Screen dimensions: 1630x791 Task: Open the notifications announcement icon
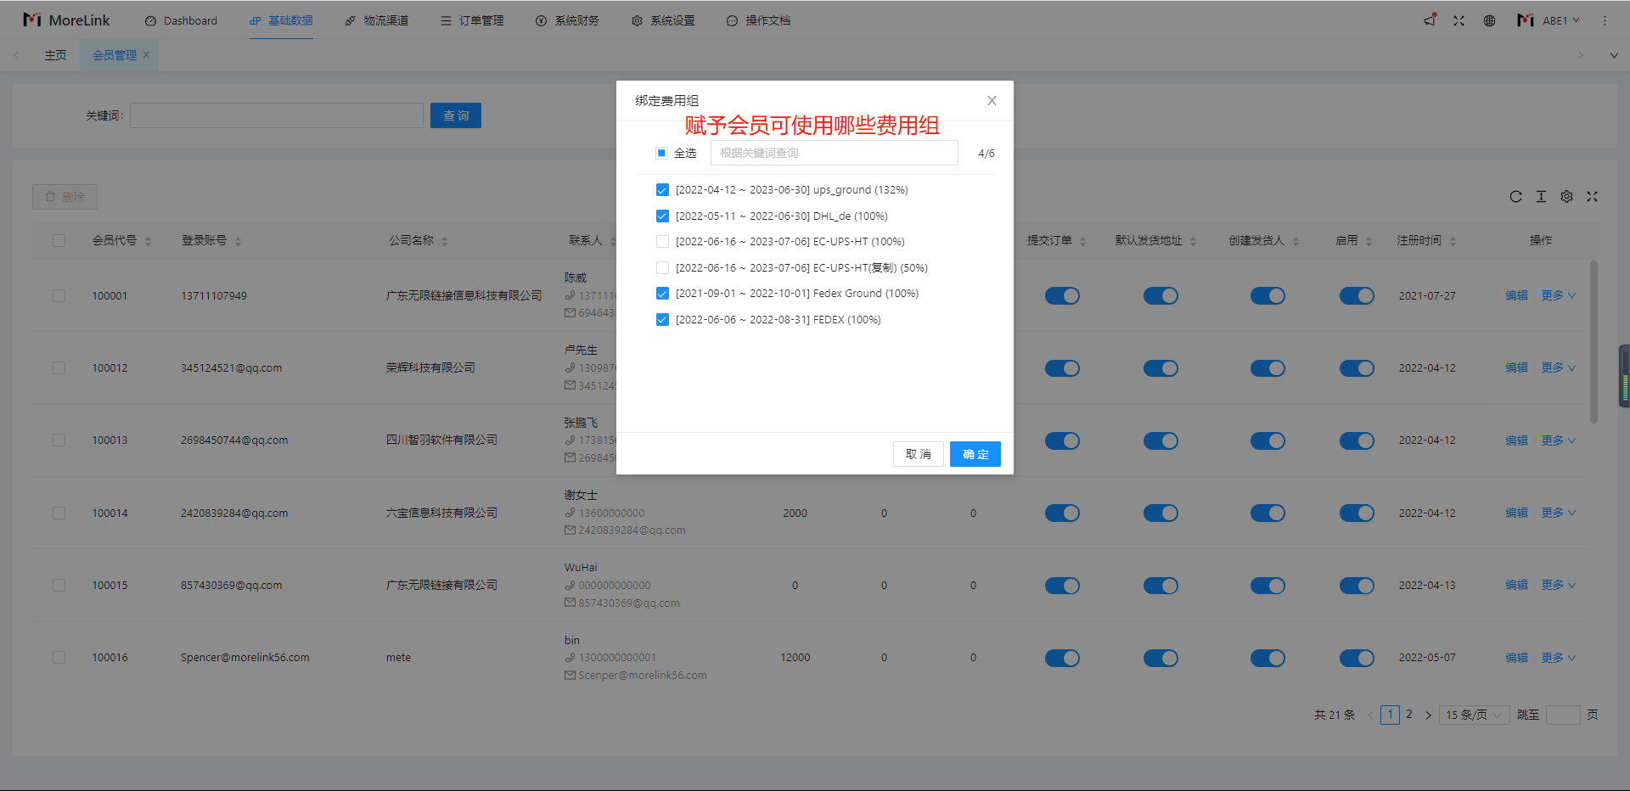click(1430, 20)
